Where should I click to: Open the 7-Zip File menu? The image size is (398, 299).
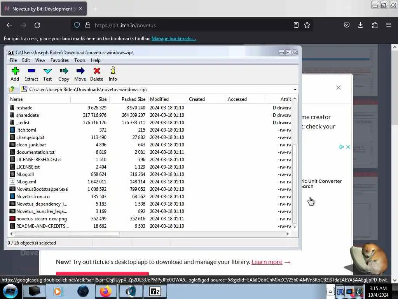point(13,60)
